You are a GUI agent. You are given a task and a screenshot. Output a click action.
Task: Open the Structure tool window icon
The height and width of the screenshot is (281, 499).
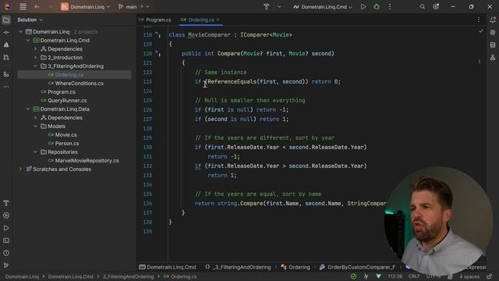[6, 74]
